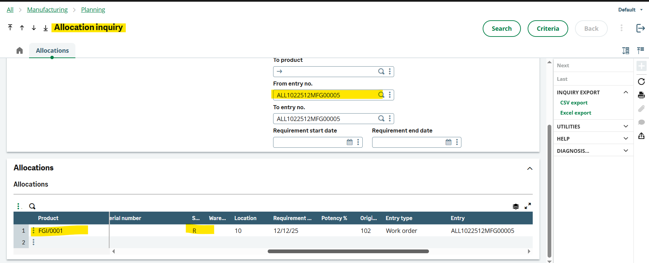649x263 pixels.
Task: Switch to the Allocations tab
Action: tap(52, 51)
